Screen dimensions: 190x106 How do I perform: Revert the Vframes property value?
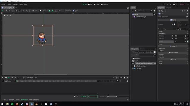(172, 36)
